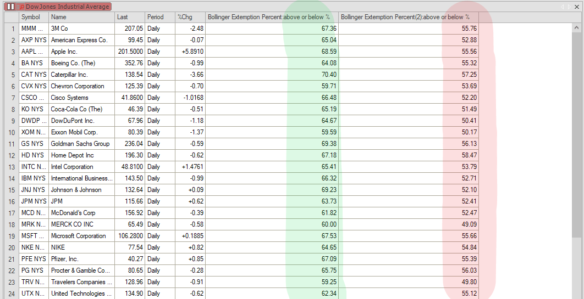The image size is (584, 299).
Task: Select row number 12
Action: point(12,155)
